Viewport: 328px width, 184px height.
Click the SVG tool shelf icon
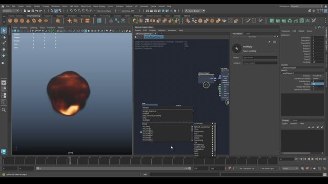coord(88,20)
